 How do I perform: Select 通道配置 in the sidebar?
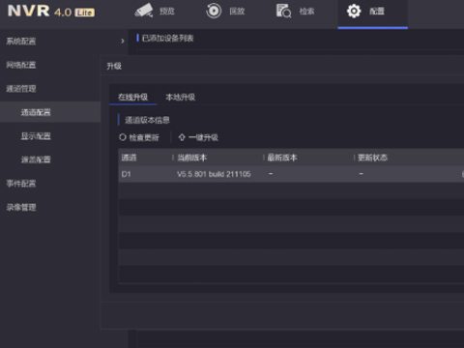coord(36,112)
